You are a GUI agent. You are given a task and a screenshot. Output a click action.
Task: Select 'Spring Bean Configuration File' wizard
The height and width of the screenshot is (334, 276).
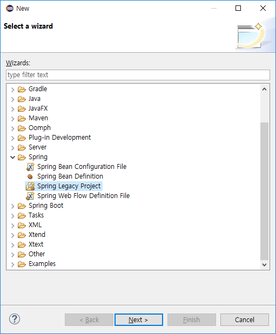tap(82, 167)
